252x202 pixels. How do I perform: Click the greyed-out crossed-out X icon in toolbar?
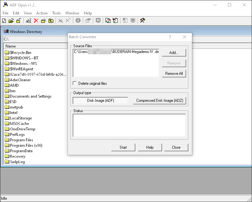[60, 21]
